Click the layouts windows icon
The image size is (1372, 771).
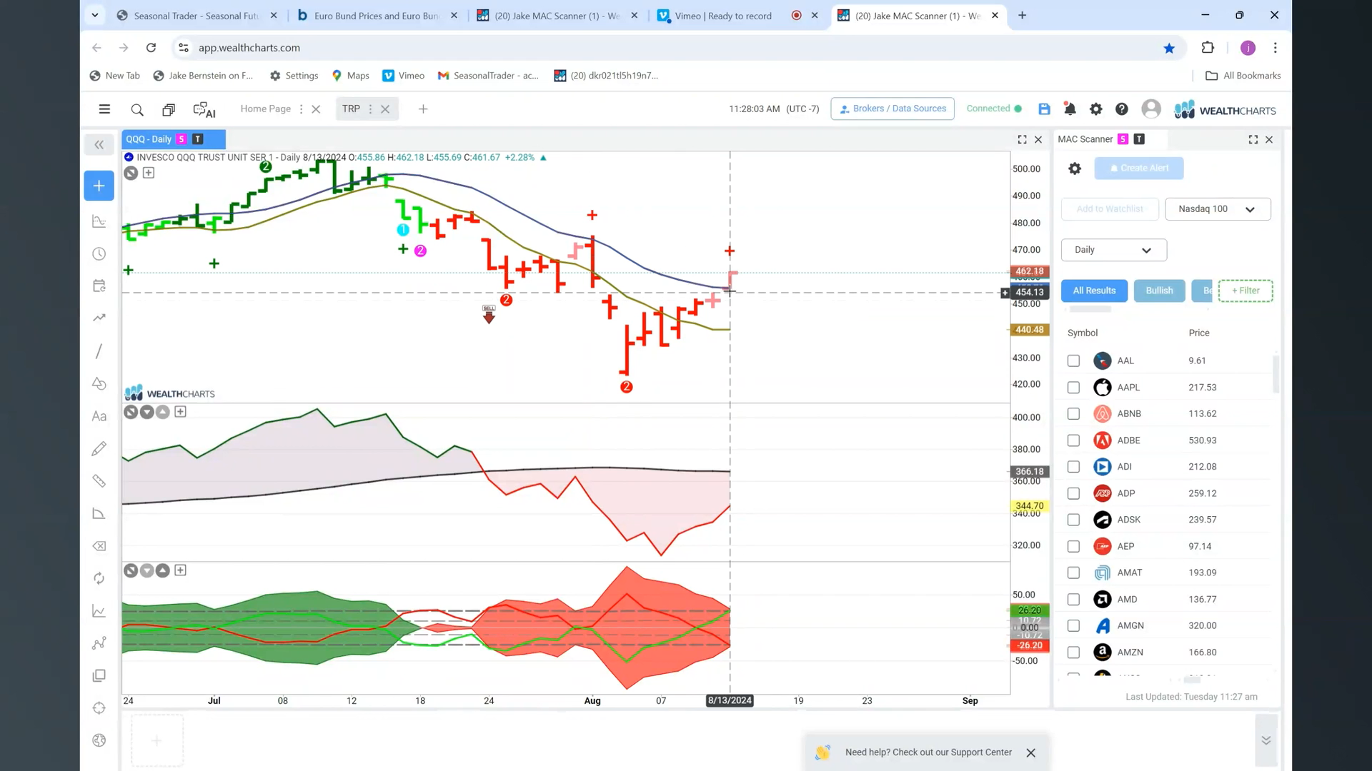coord(169,109)
